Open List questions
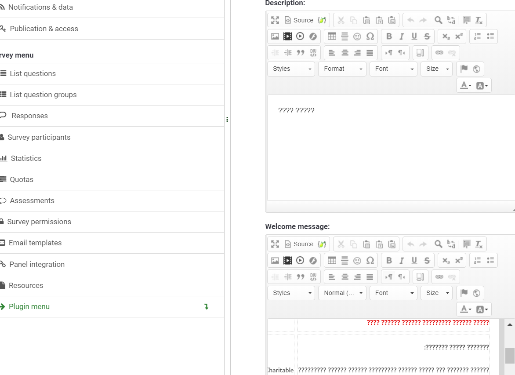Screen dimensions: 515x375 pyautogui.click(x=112, y=73)
